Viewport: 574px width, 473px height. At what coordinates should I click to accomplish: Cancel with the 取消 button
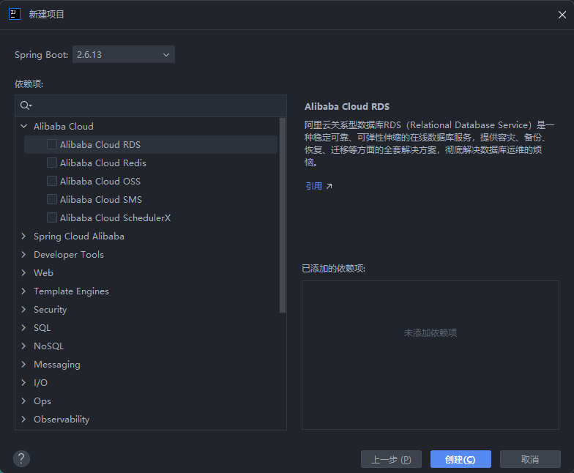point(530,459)
